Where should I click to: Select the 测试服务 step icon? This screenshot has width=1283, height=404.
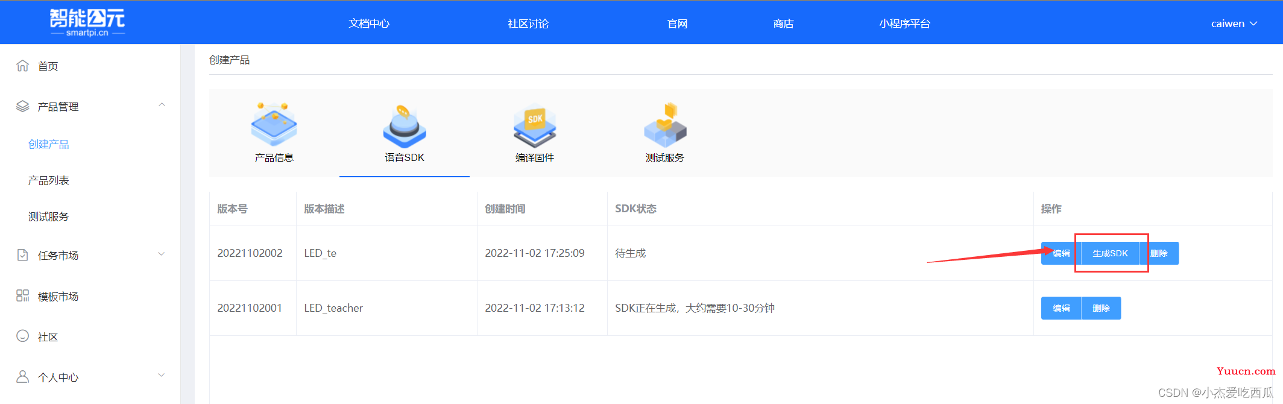pos(665,125)
